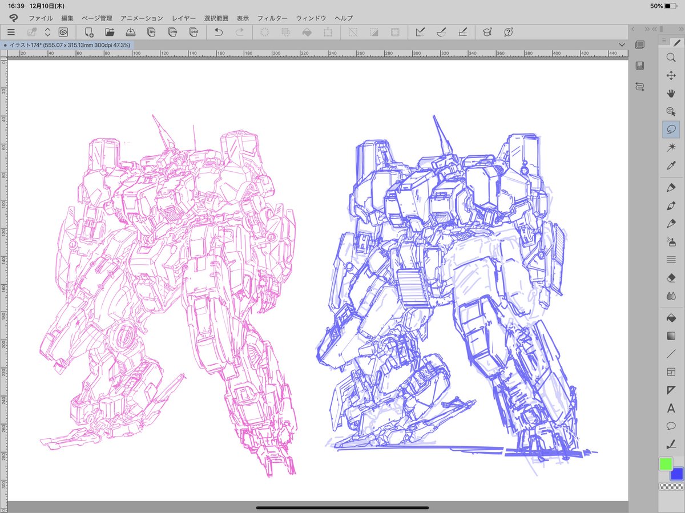Screen dimensions: 685x513
Task: Open a file with folder icon
Action: point(110,33)
